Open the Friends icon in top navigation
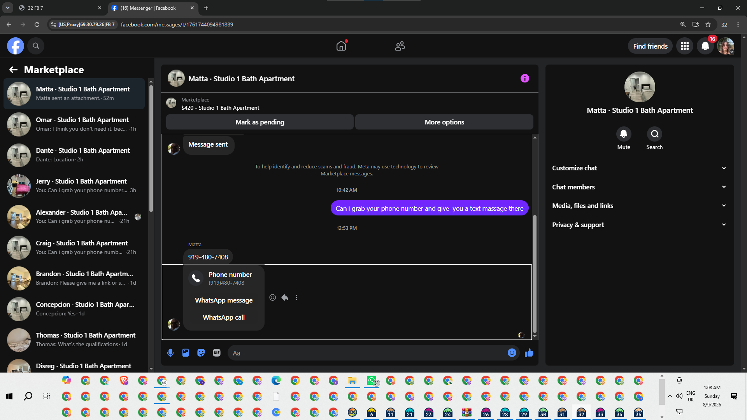The image size is (747, 420). [x=400, y=46]
